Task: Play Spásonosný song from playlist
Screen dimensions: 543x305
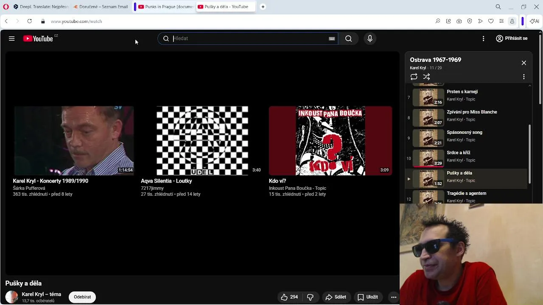Action: [x=466, y=138]
